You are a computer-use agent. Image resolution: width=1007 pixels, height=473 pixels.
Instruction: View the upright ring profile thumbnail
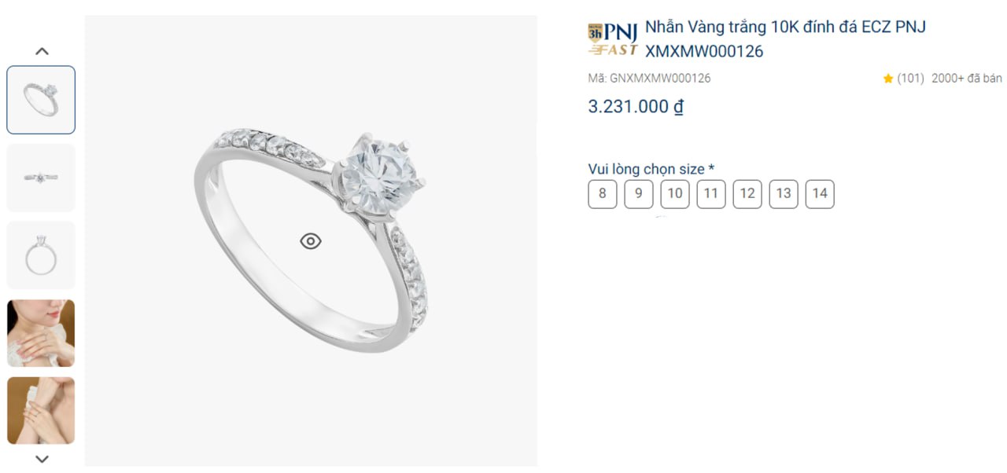tap(41, 255)
